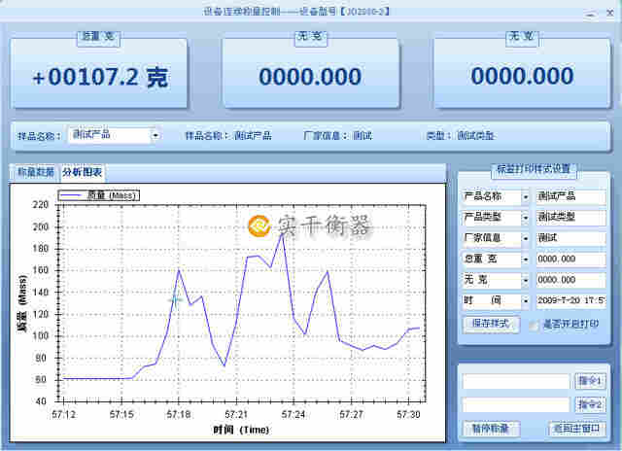
Task: Select the 分析图表 tab
Action: 83,172
